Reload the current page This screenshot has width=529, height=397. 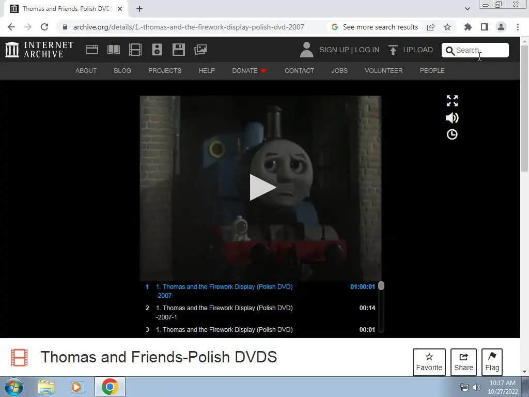click(44, 27)
